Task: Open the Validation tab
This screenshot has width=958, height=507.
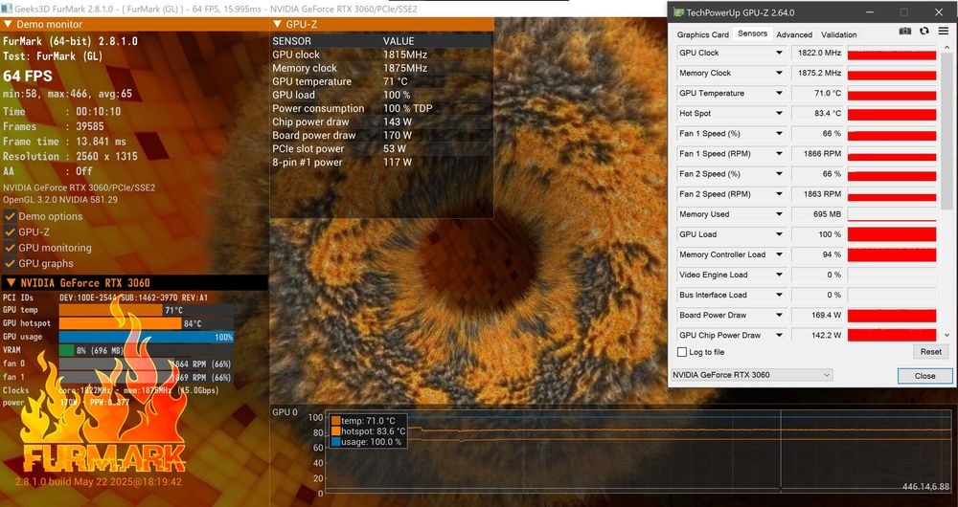Action: tap(838, 34)
